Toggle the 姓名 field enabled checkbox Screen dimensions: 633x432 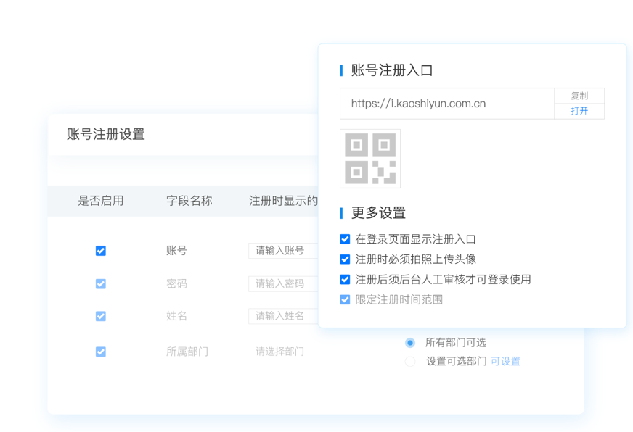(101, 316)
